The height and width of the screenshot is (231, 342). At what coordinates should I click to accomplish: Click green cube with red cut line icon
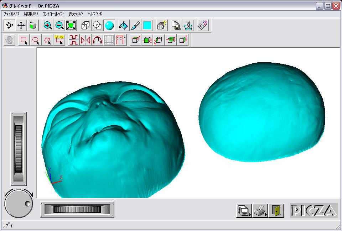pos(171,40)
